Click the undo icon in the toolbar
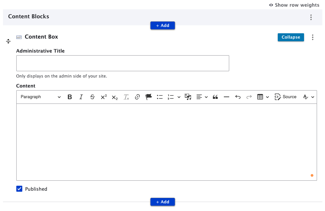 (x=238, y=97)
